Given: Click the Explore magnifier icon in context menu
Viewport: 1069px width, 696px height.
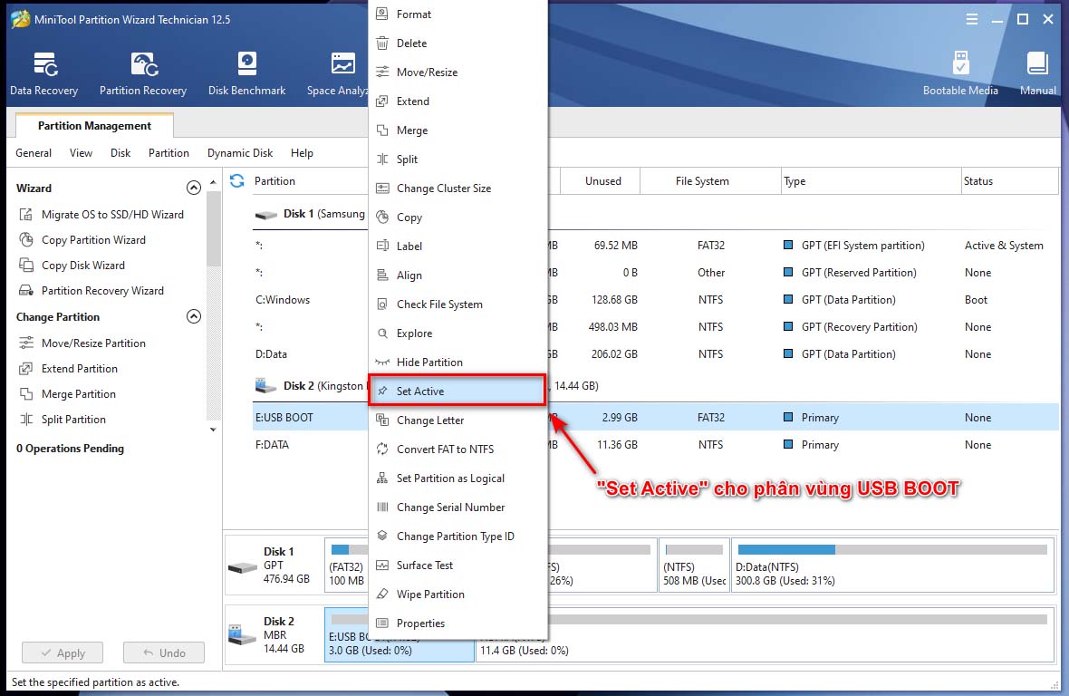Looking at the screenshot, I should pos(382,333).
